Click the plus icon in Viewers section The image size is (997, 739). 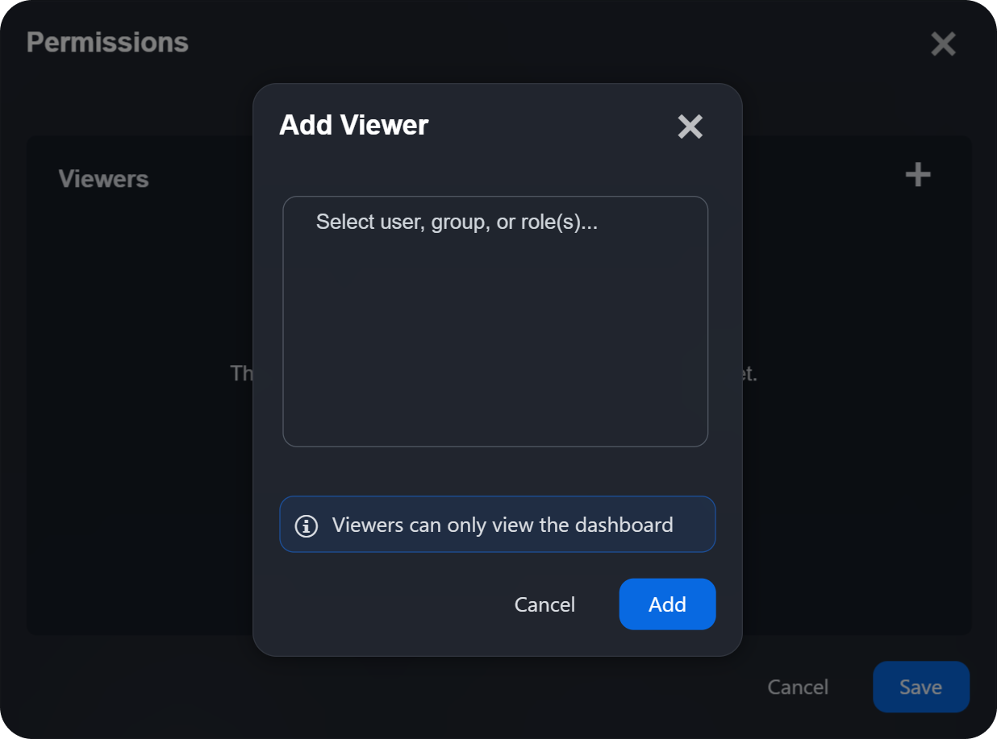tap(918, 174)
